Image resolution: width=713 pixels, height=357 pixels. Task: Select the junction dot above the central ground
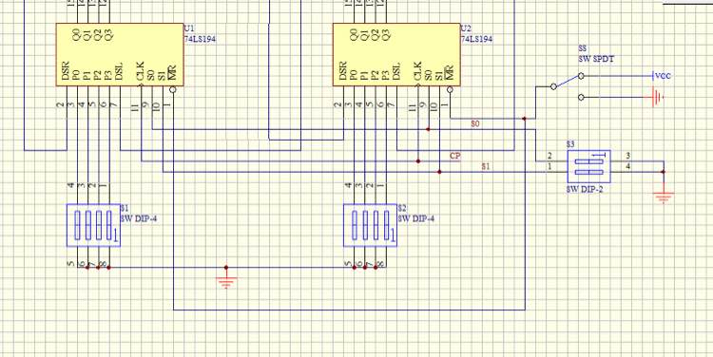226,268
